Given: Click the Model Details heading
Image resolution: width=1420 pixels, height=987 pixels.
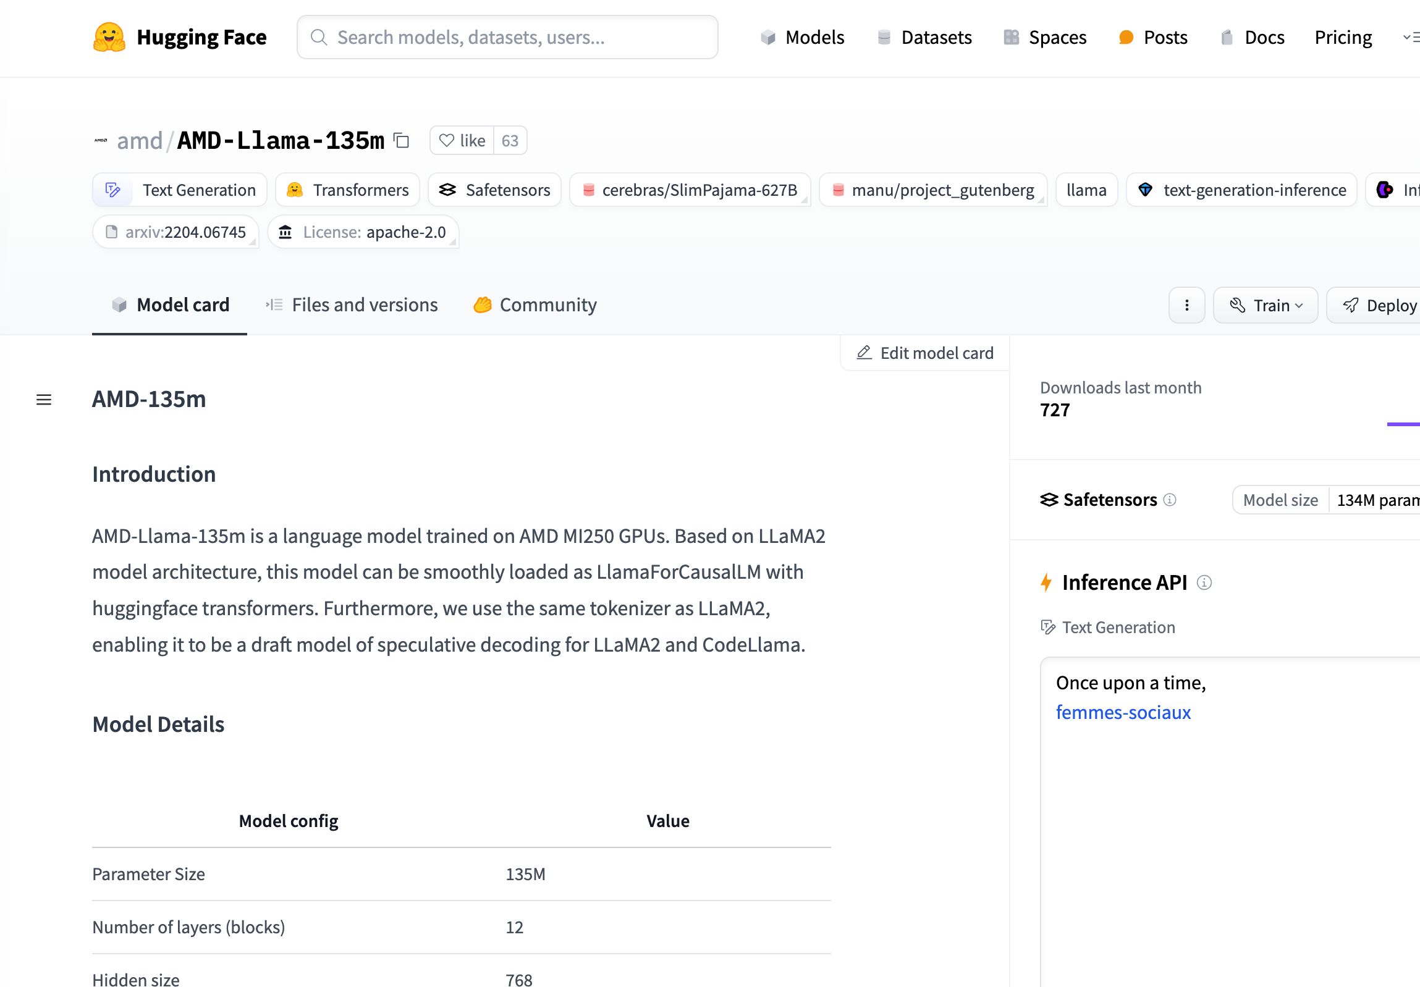Looking at the screenshot, I should point(158,724).
